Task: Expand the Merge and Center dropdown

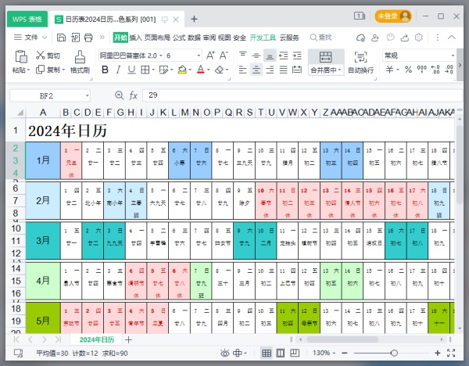Action: (x=339, y=70)
